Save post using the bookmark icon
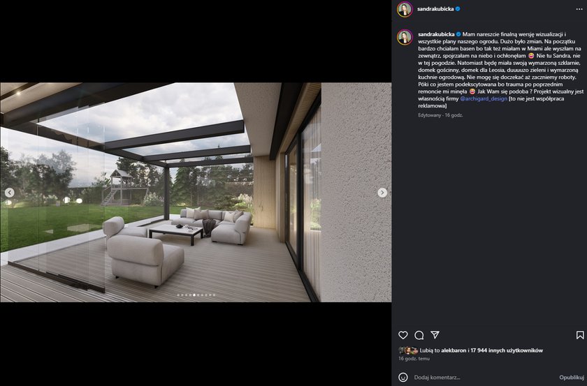The height and width of the screenshot is (386, 587). [580, 335]
